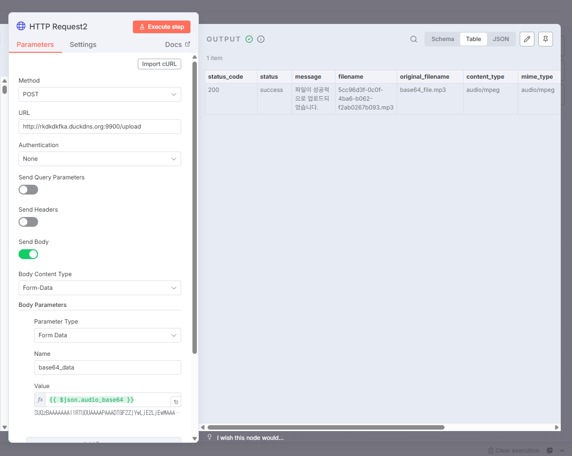Disable the Send Body switch
Image resolution: width=572 pixels, height=456 pixels.
(x=28, y=254)
